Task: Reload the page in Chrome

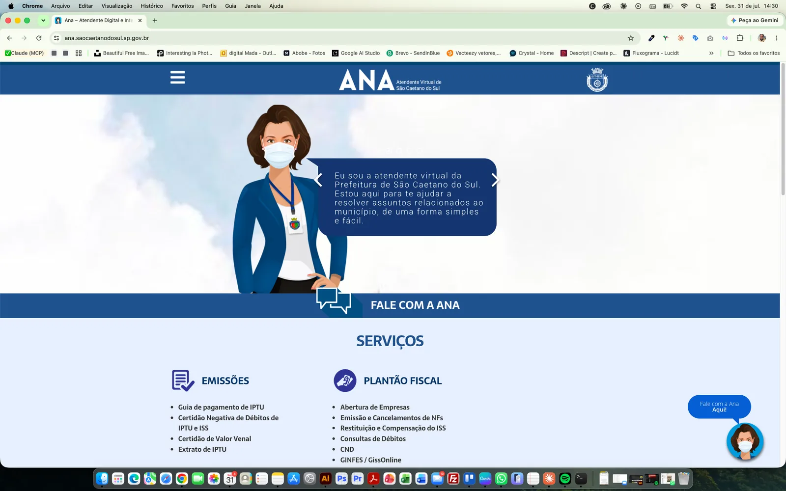Action: [39, 38]
